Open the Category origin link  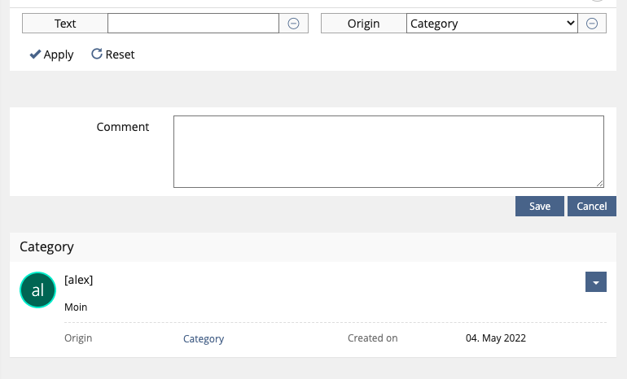tap(204, 339)
